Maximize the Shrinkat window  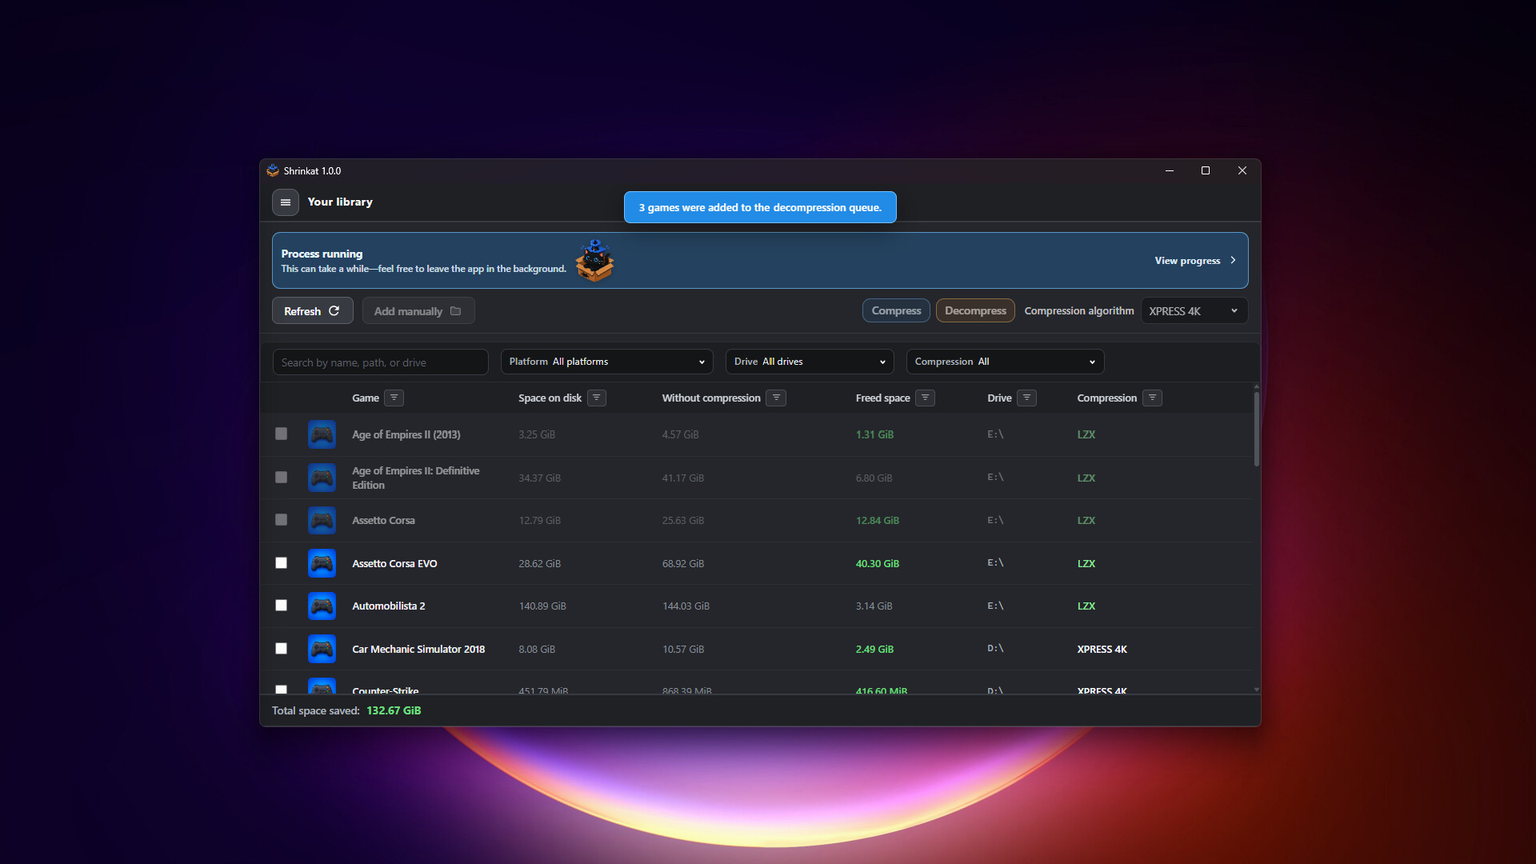[1206, 170]
